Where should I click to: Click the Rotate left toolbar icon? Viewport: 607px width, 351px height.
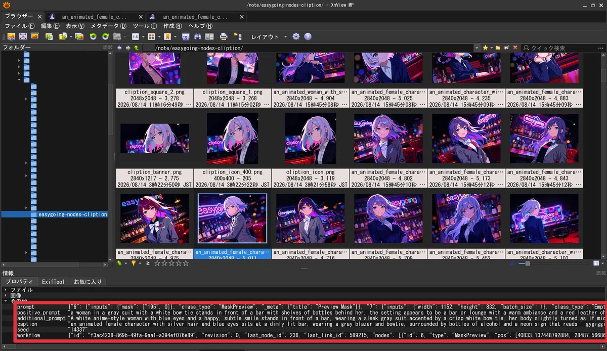point(93,36)
